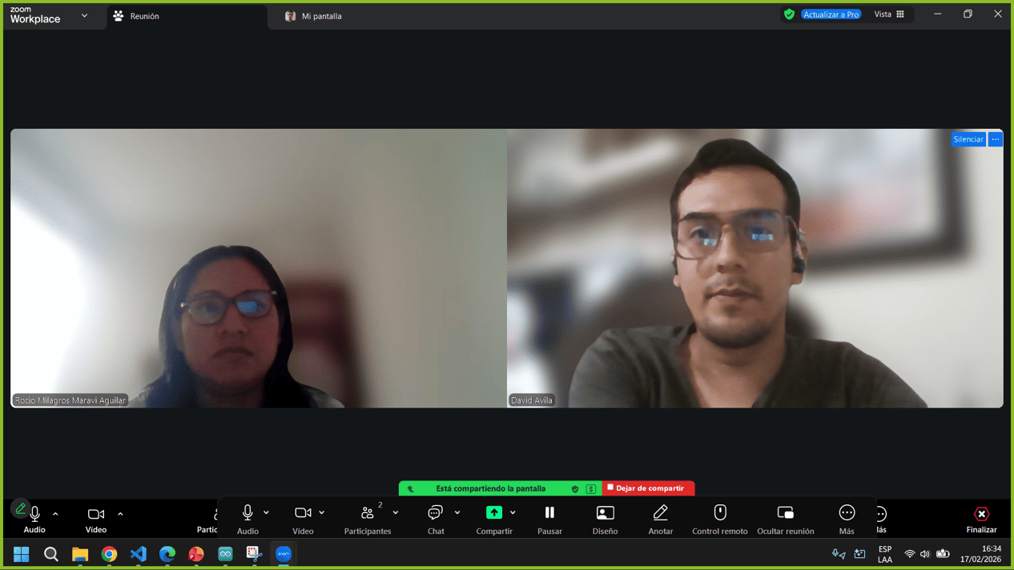This screenshot has width=1014, height=570.
Task: Open Diseño layout options
Action: tap(605, 519)
